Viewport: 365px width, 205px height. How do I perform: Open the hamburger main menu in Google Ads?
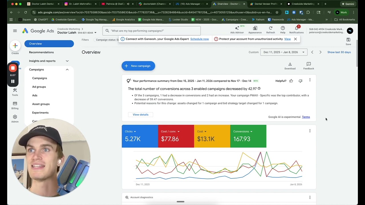click(15, 31)
